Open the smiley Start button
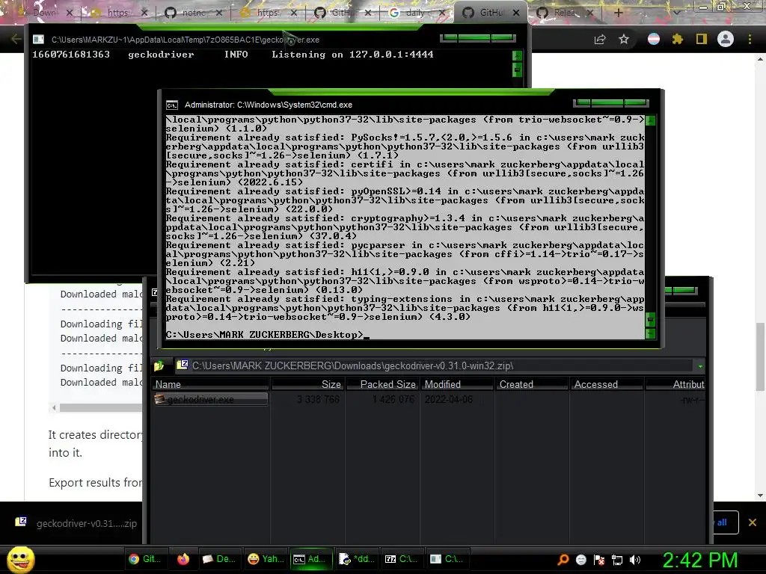Screen dimensions: 766x574 pyautogui.click(x=20, y=559)
